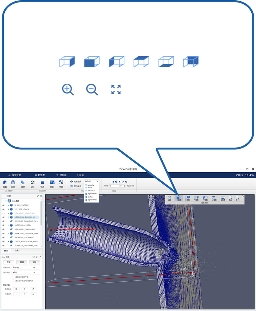256x311 pixels.
Task: Toggle eye visibility of AGSGKJKG_GJHXAJHHXA item
Action: pyautogui.click(x=3, y=217)
